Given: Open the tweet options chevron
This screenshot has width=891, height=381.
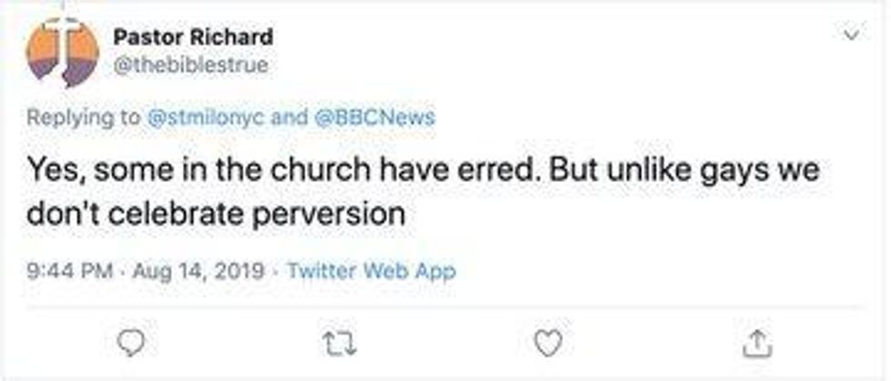Looking at the screenshot, I should pyautogui.click(x=851, y=35).
